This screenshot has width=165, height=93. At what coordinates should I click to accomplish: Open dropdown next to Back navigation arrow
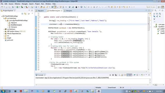tap(129, 7)
